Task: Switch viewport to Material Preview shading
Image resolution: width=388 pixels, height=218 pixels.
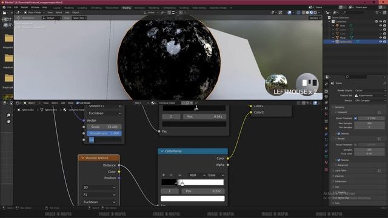Action: coord(311,12)
